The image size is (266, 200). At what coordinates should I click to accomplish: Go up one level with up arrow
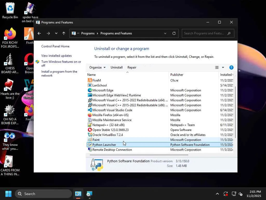pos(64,33)
